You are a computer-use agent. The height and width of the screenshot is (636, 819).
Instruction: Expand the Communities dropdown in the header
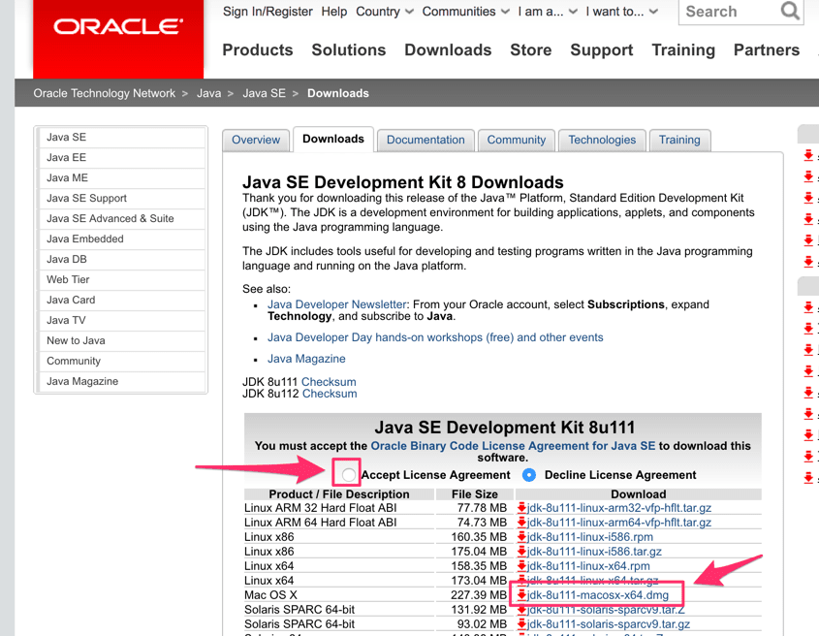pos(465,12)
